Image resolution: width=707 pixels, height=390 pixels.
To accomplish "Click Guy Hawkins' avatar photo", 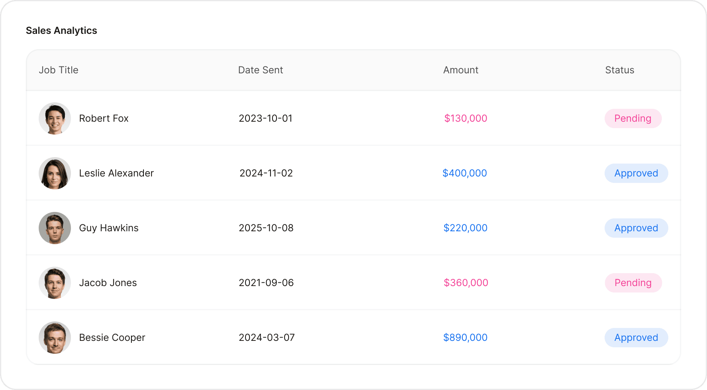I will 55,228.
